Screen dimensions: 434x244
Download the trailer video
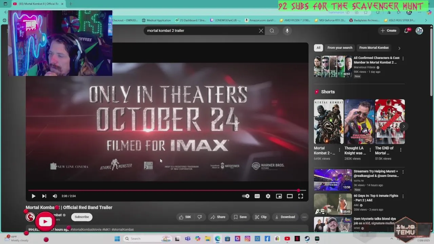click(x=285, y=217)
